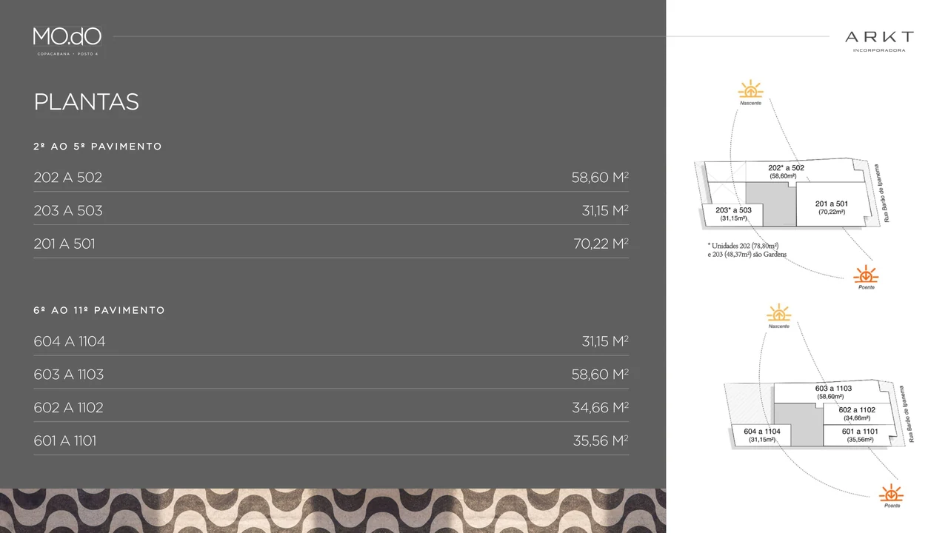Click the lower Poente sunset icon
The image size is (948, 533).
891,497
